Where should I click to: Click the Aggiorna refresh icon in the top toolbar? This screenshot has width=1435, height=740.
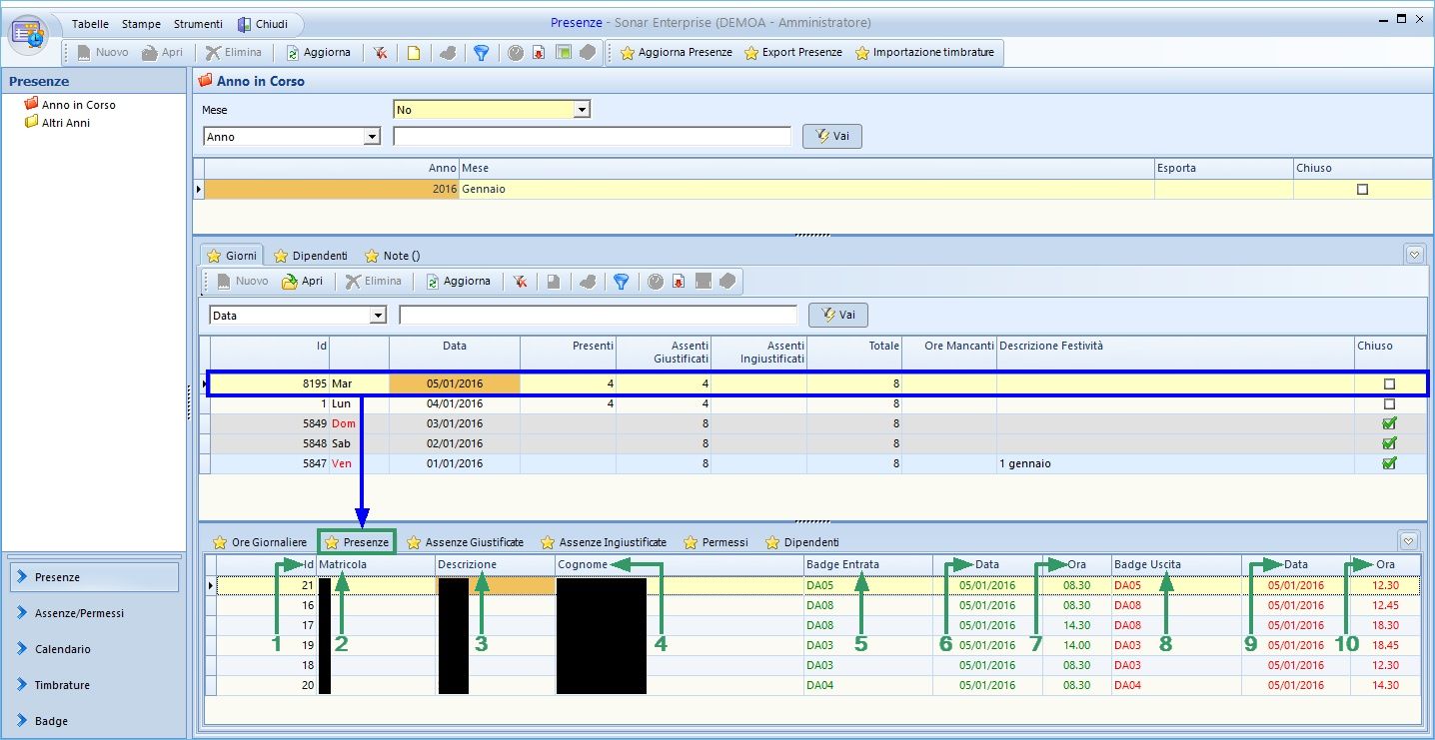[318, 53]
